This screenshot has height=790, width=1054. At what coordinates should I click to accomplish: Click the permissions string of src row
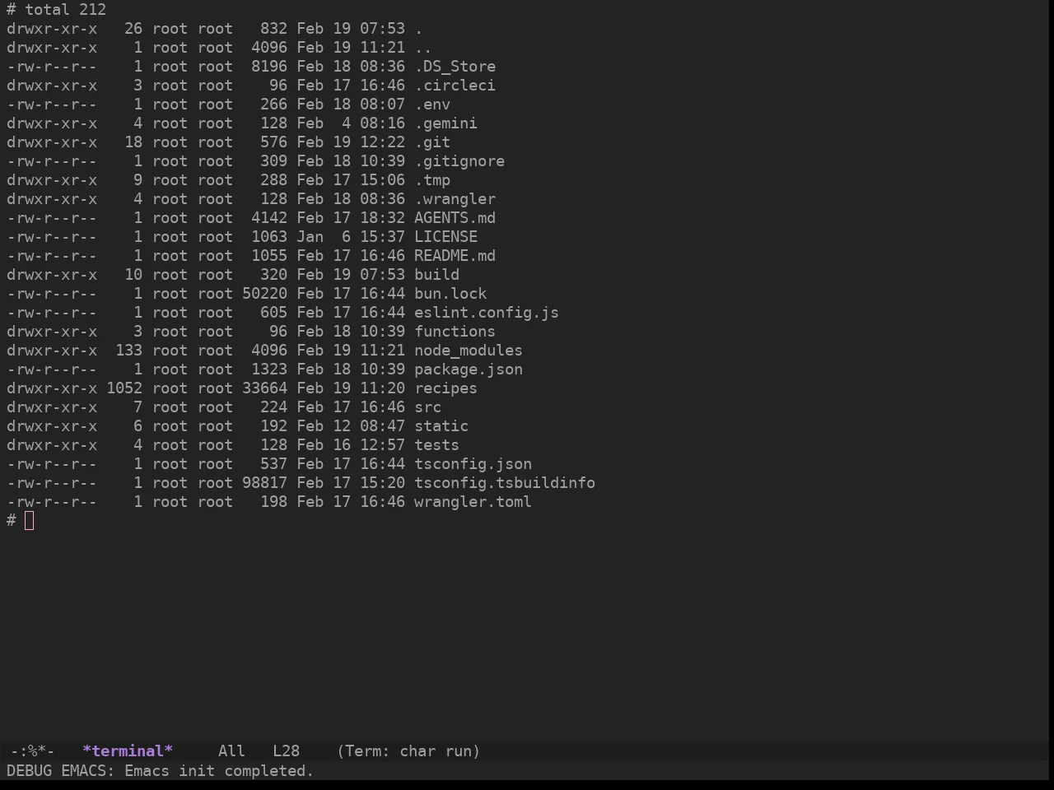[52, 407]
